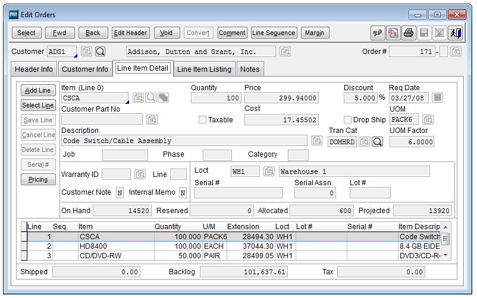
Task: Click the Extension column header
Action: click(243, 227)
